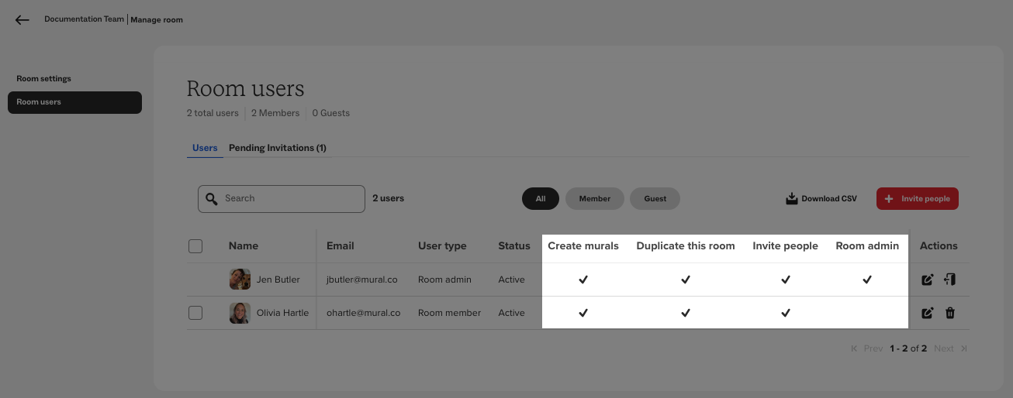Click the Documentation Team breadcrumb
Screen dimensions: 1013x398
point(84,19)
